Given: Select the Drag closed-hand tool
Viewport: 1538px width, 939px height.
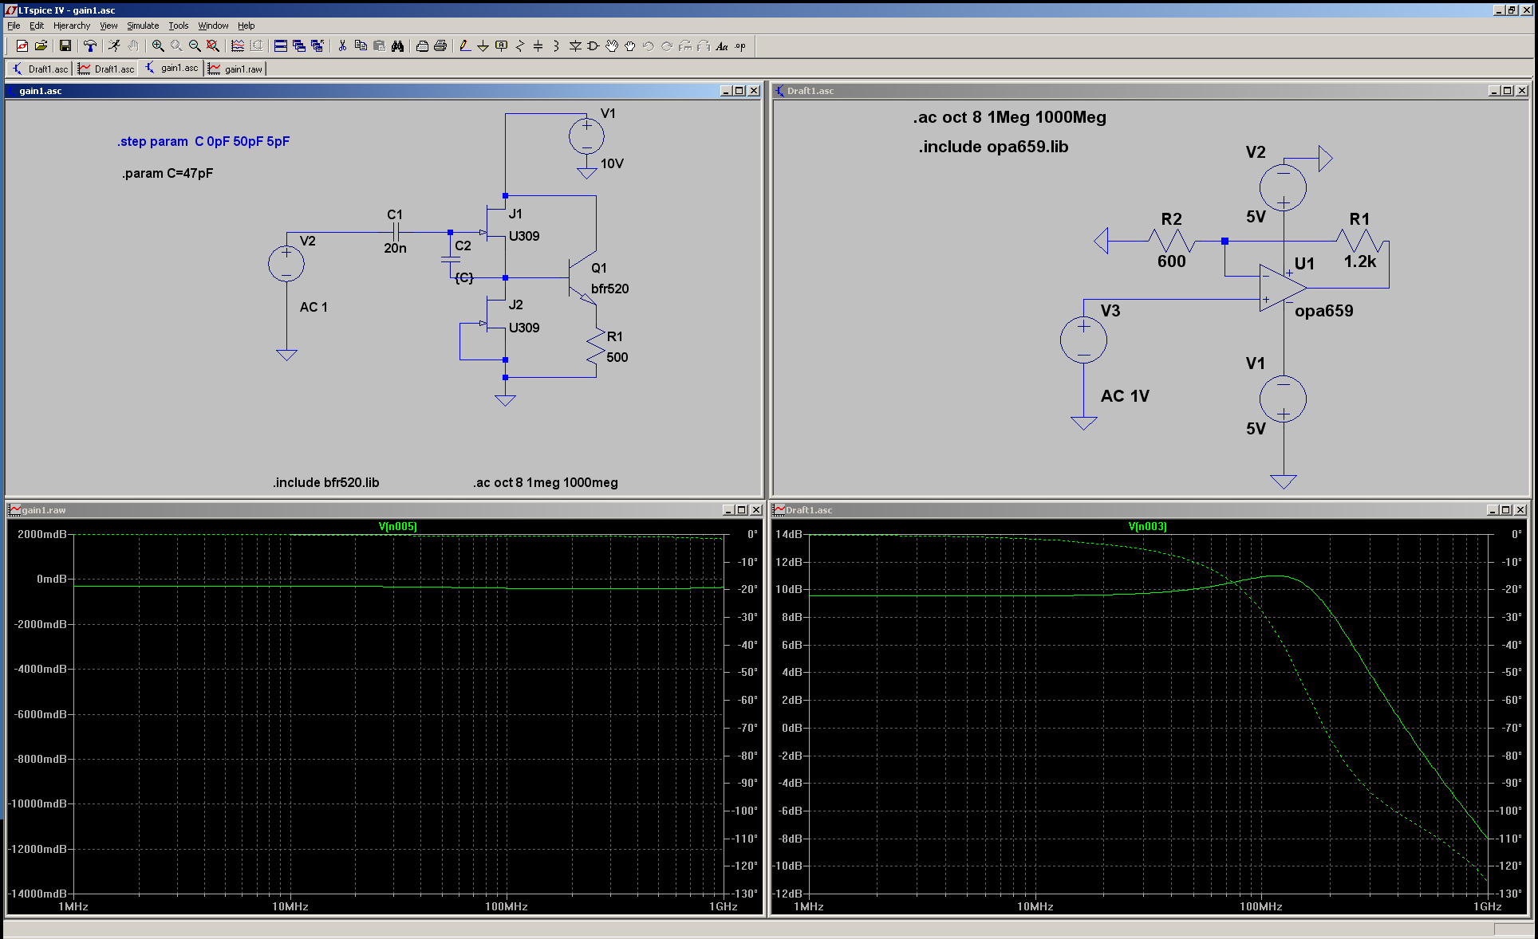Looking at the screenshot, I should tap(630, 46).
